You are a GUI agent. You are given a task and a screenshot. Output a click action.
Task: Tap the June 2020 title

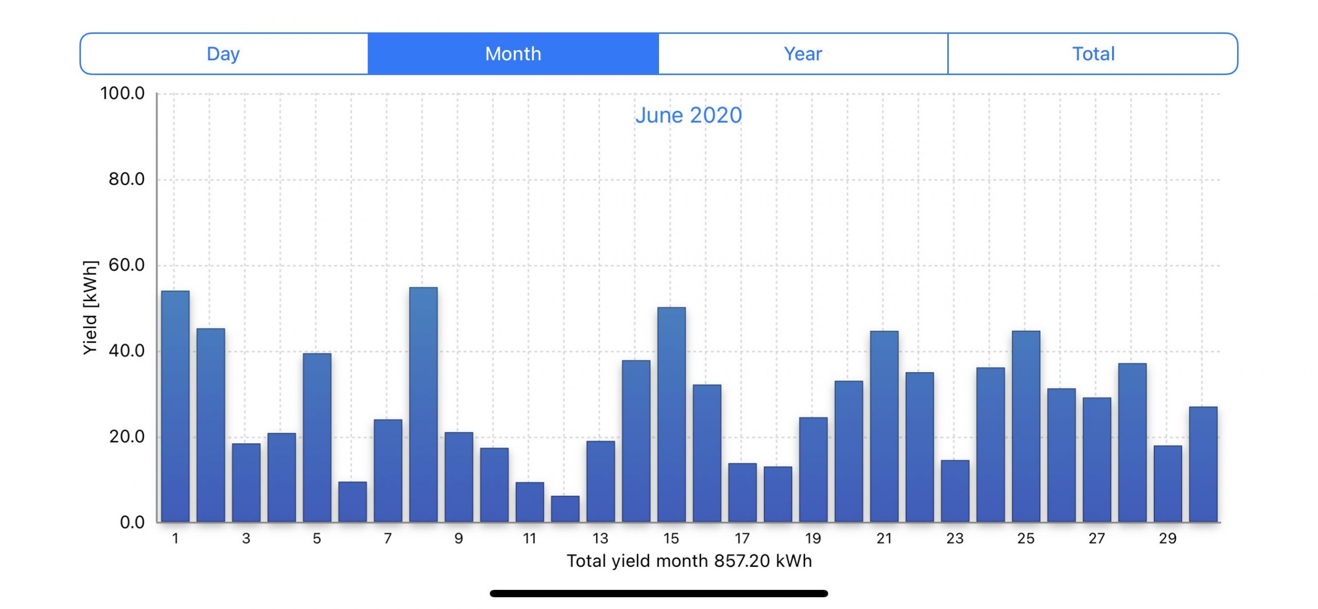pos(688,115)
